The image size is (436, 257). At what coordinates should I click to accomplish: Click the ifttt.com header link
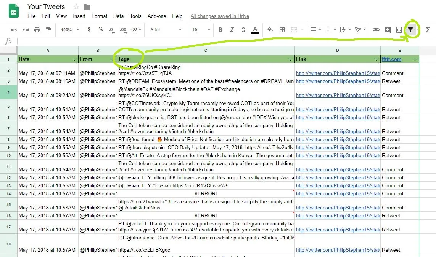click(x=391, y=59)
